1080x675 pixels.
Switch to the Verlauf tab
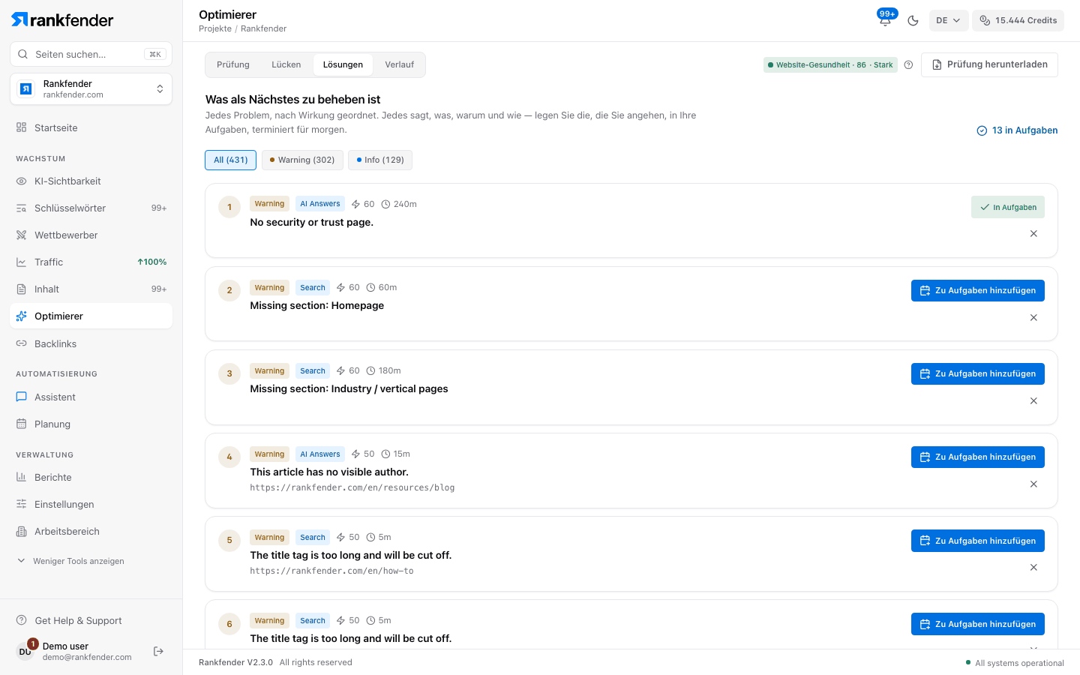(x=399, y=64)
